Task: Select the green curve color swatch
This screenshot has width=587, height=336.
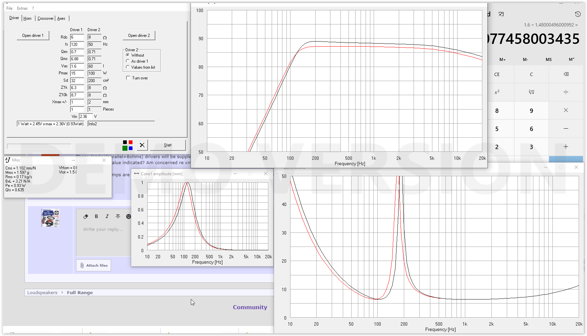Action: tap(125, 148)
